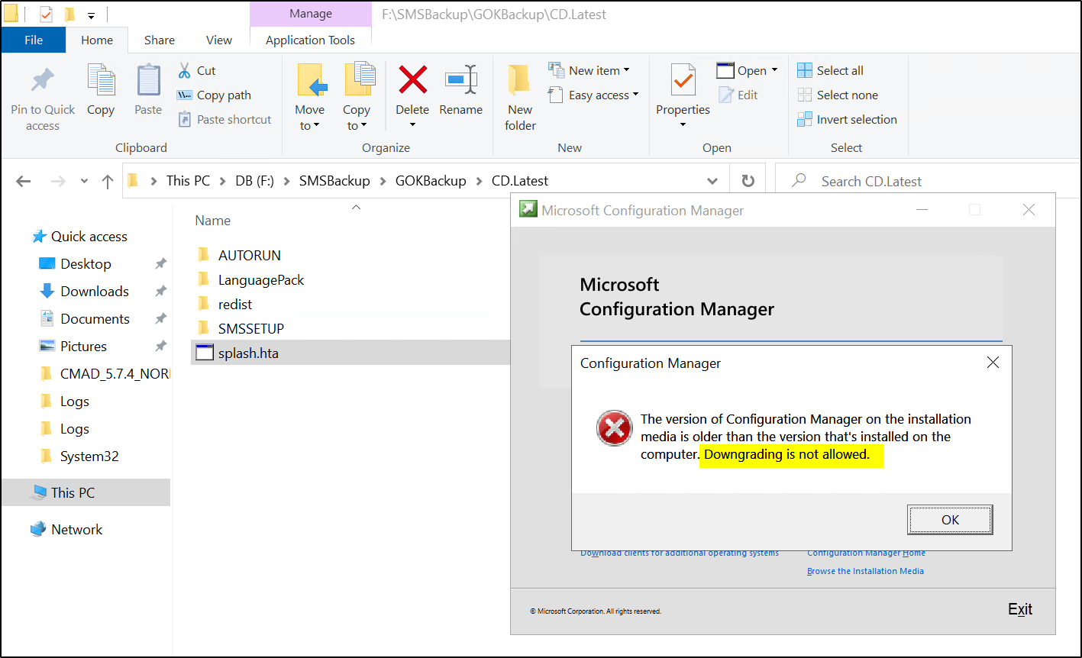Close the Configuration Manager error dialog

(x=993, y=363)
